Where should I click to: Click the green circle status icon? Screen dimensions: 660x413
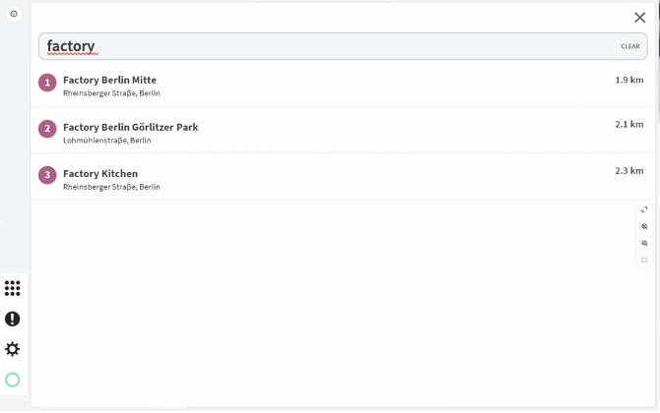pos(12,380)
